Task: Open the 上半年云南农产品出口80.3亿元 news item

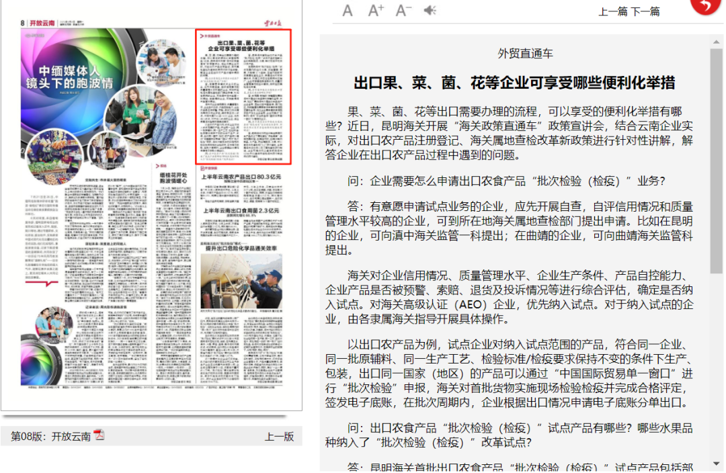Action: pyautogui.click(x=241, y=177)
